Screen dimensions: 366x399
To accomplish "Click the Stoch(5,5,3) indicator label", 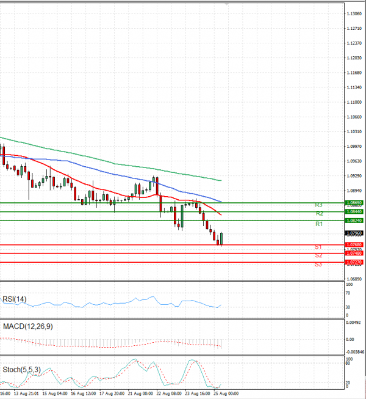I will click(21, 370).
